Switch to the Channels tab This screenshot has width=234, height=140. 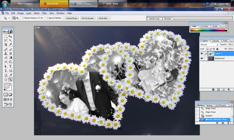click(x=215, y=40)
